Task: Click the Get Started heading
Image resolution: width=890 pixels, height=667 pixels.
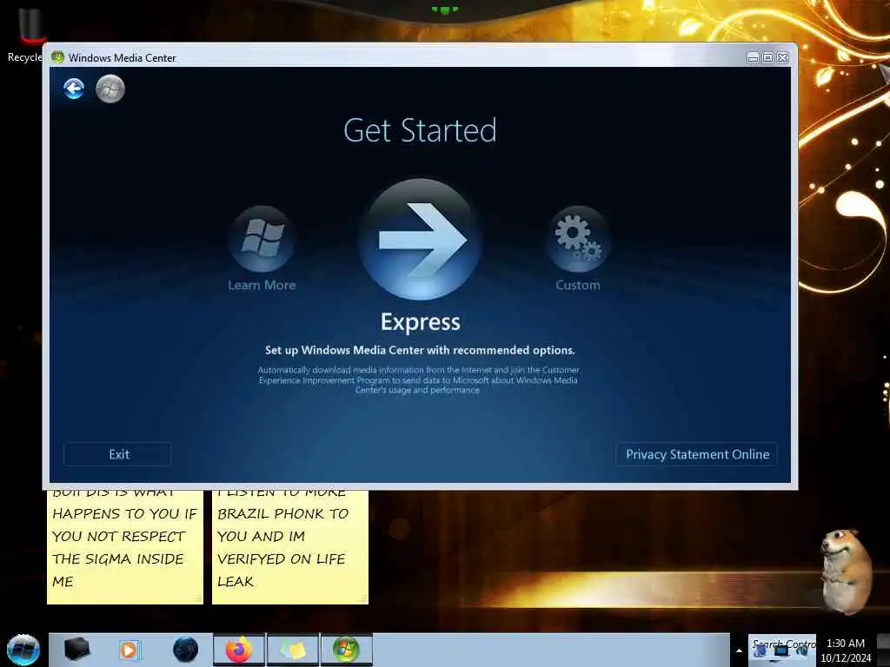Action: [x=420, y=131]
